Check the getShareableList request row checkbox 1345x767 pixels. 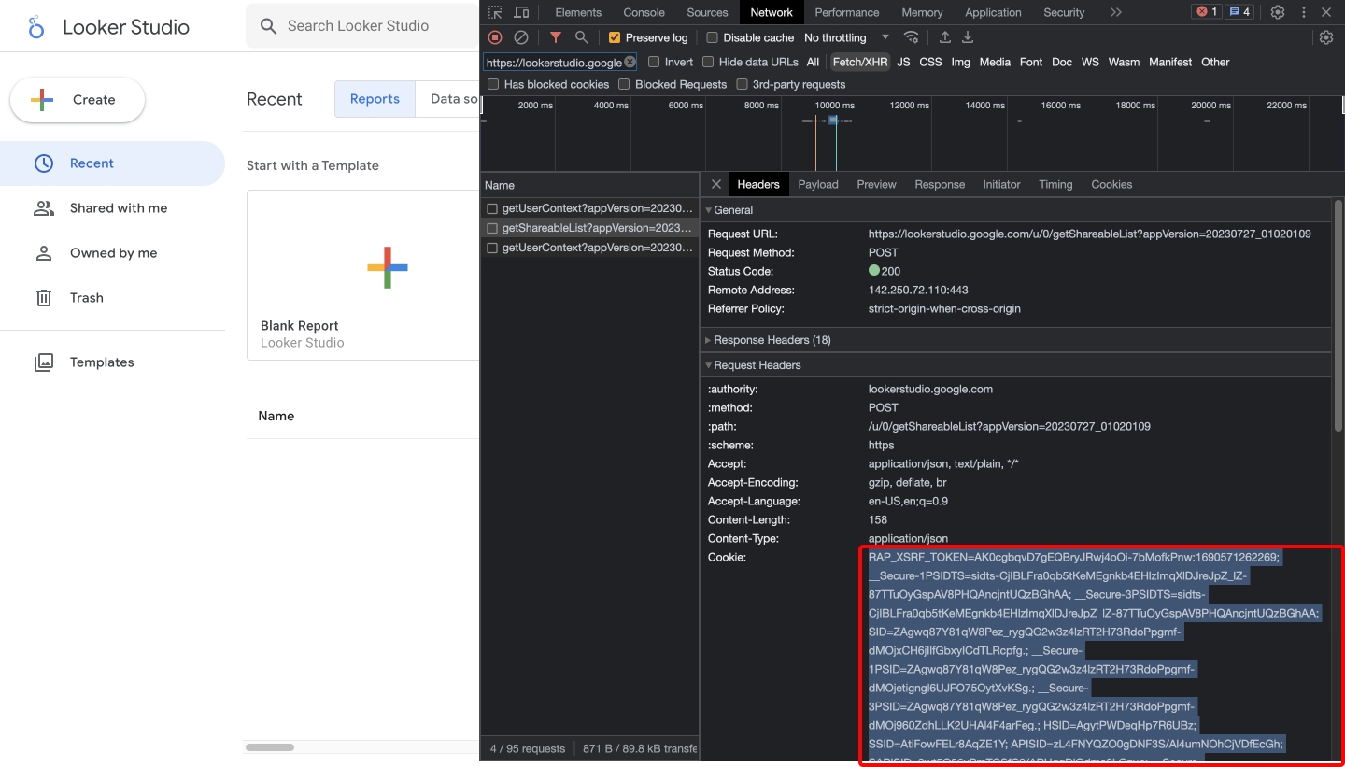[492, 228]
